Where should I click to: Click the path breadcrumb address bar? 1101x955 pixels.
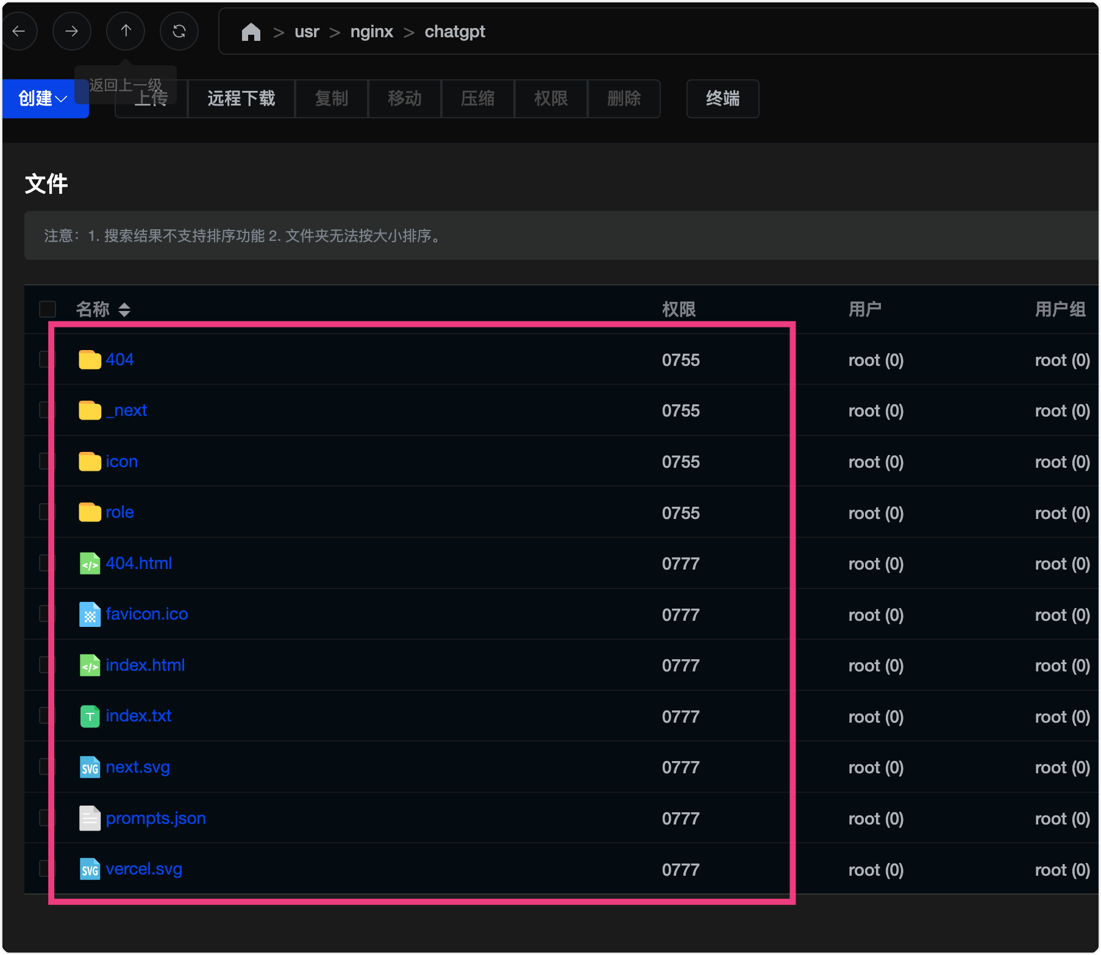point(658,32)
